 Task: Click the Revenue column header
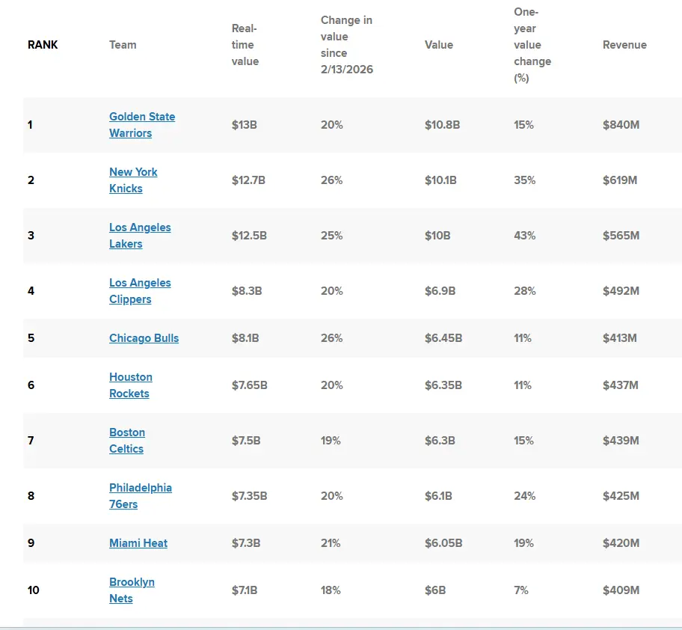[624, 45]
